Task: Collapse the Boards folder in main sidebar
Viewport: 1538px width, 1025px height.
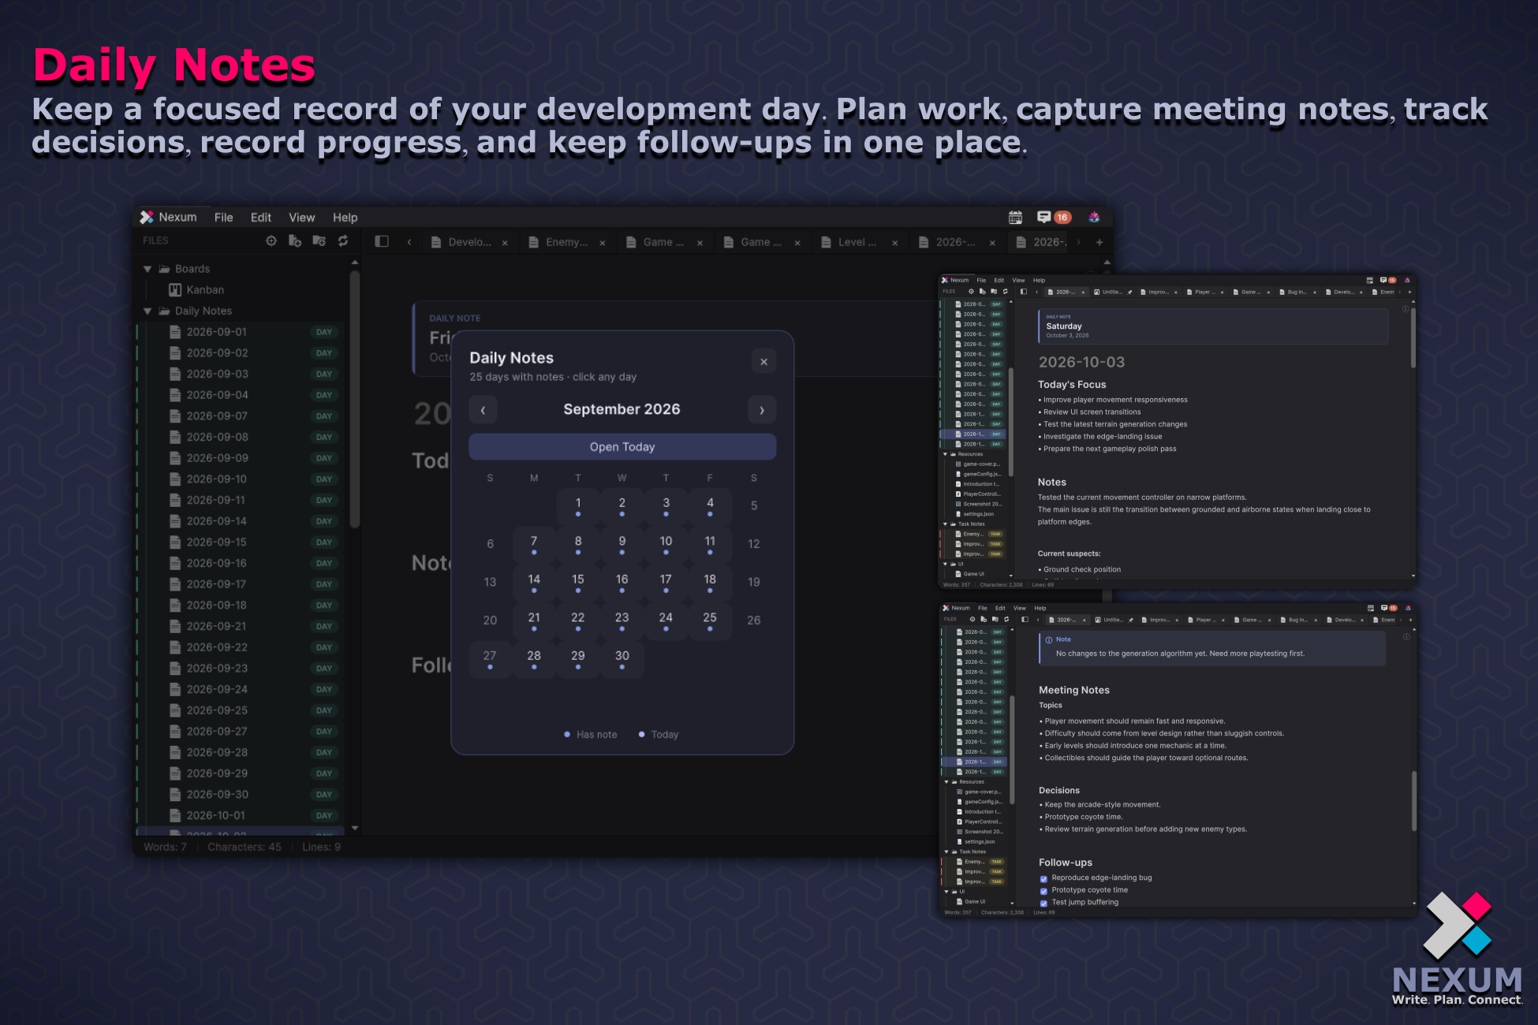Action: (x=147, y=269)
